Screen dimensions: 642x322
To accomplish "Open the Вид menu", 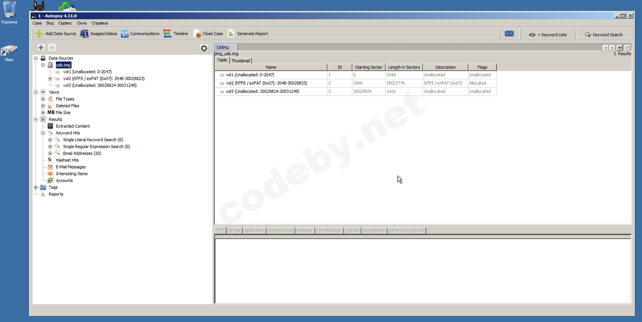I will pyautogui.click(x=50, y=23).
